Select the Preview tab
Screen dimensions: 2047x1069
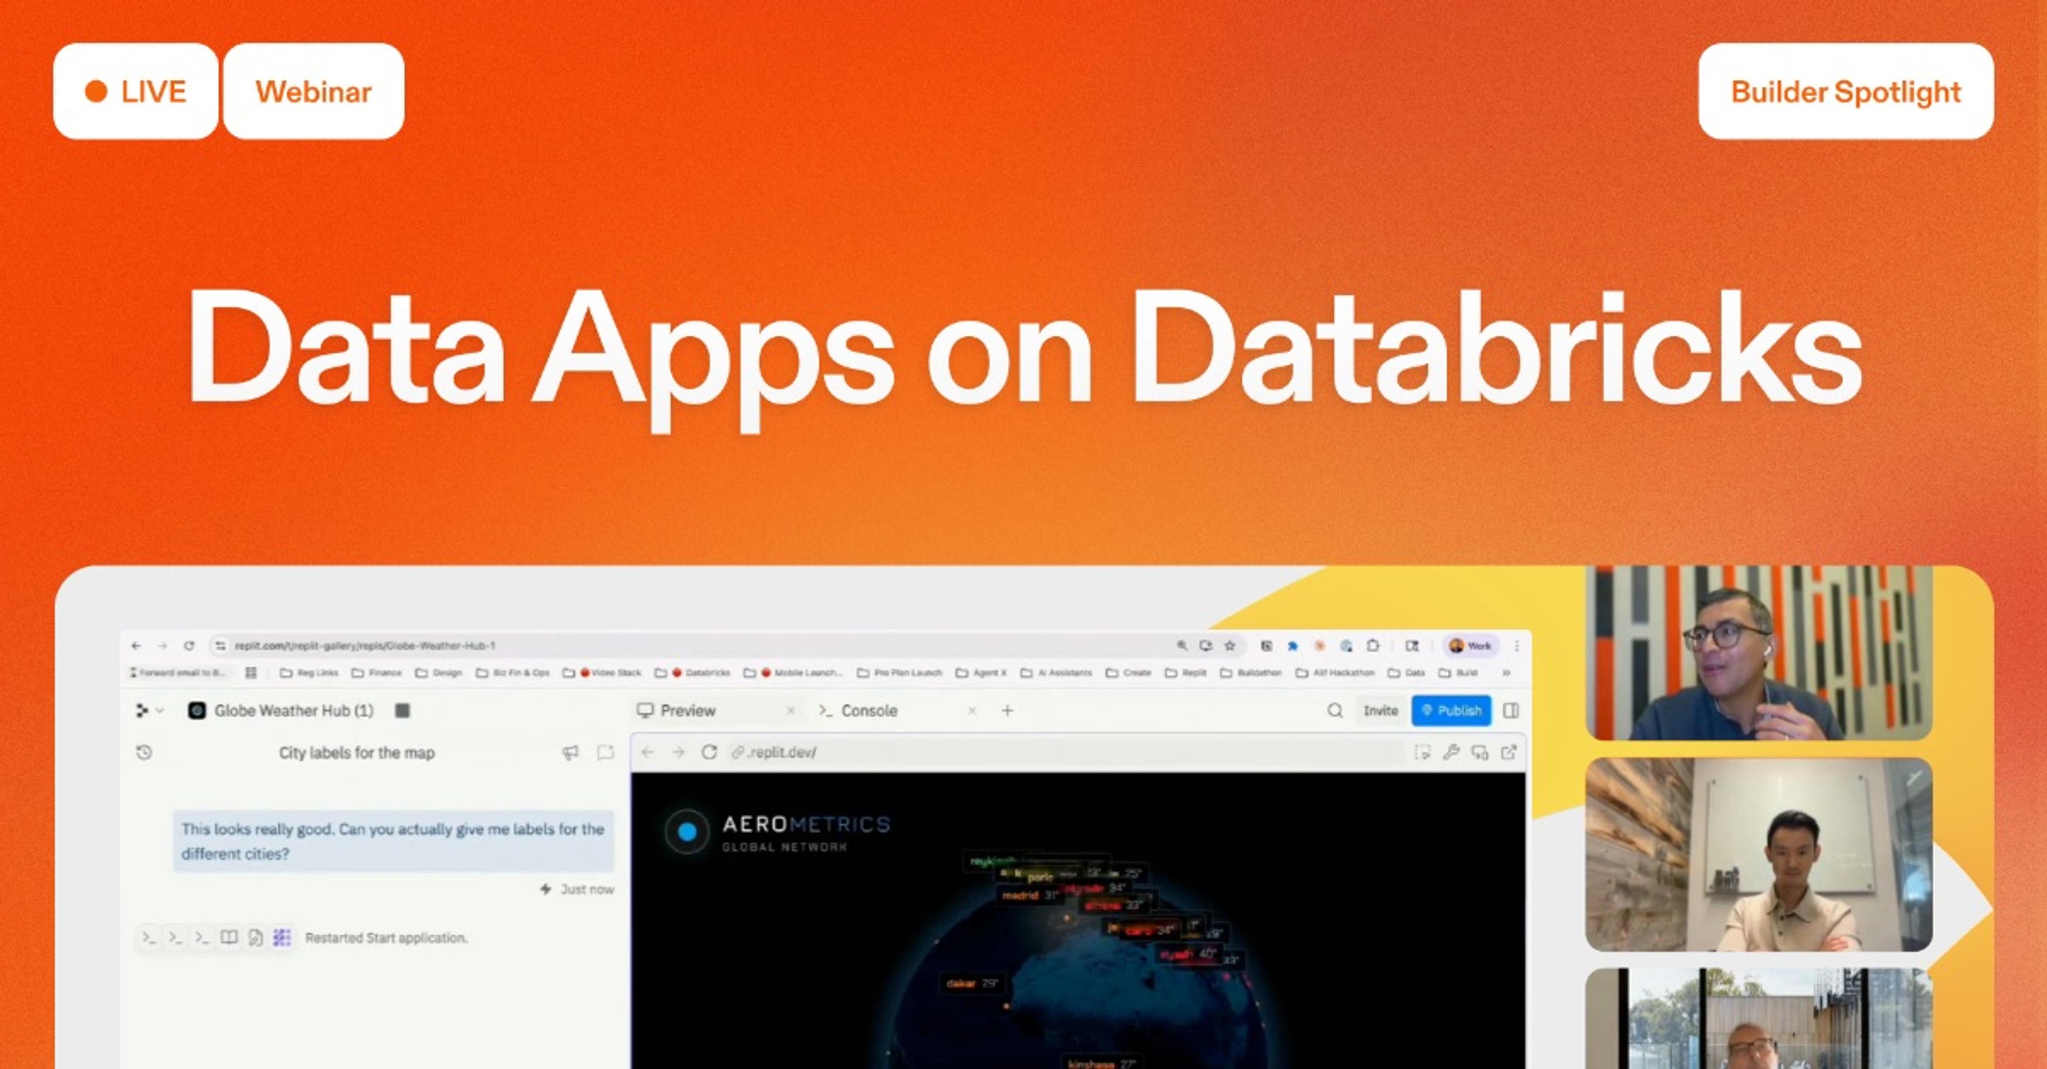coord(687,710)
